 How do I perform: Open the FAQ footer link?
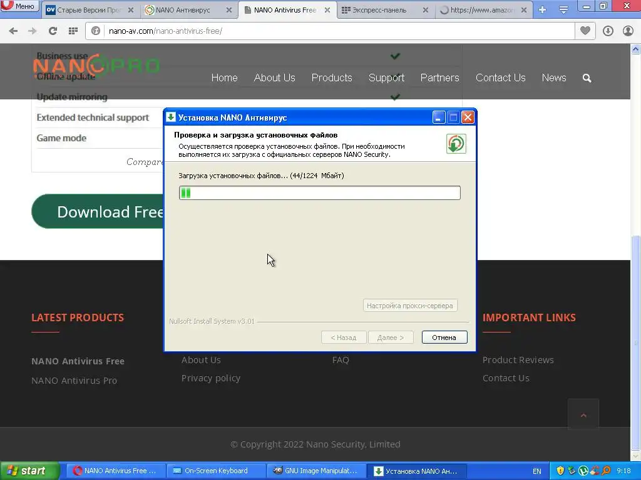pyautogui.click(x=341, y=359)
